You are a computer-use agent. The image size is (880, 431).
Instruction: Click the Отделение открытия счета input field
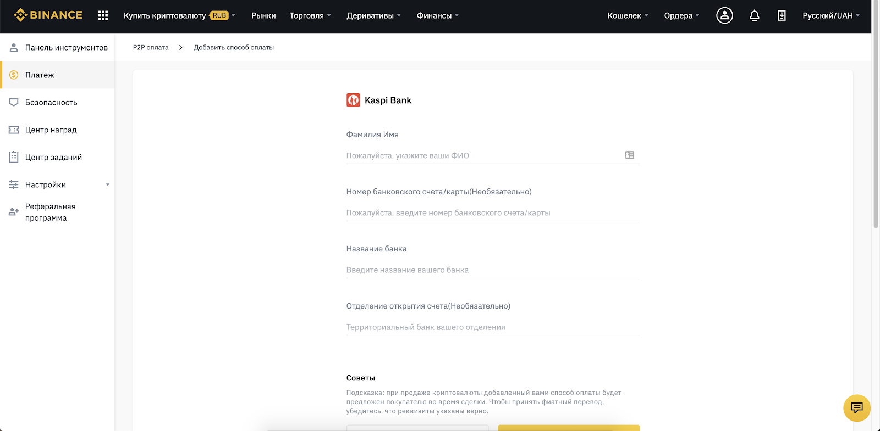pyautogui.click(x=493, y=327)
